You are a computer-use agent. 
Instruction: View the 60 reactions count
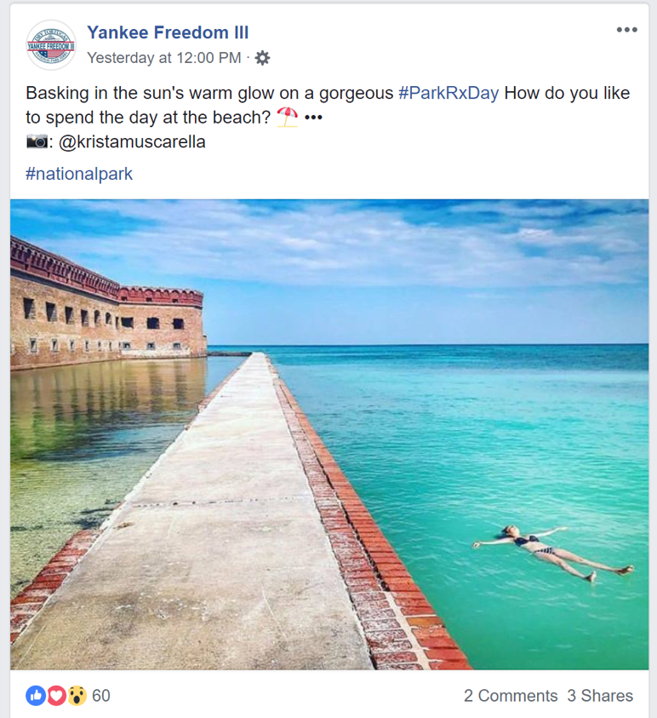pos(101,696)
